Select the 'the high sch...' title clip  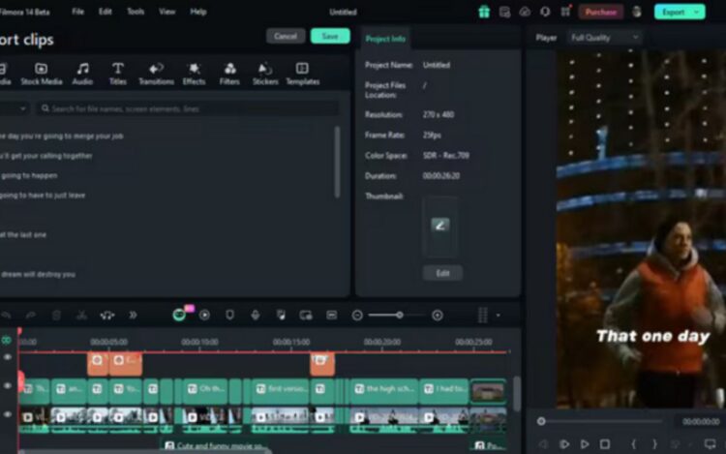pos(384,390)
